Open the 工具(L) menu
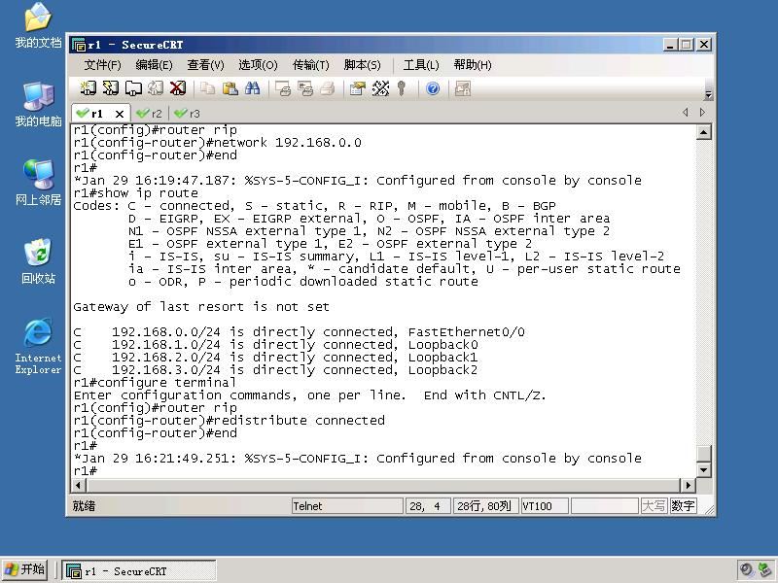The image size is (778, 583). tap(421, 65)
